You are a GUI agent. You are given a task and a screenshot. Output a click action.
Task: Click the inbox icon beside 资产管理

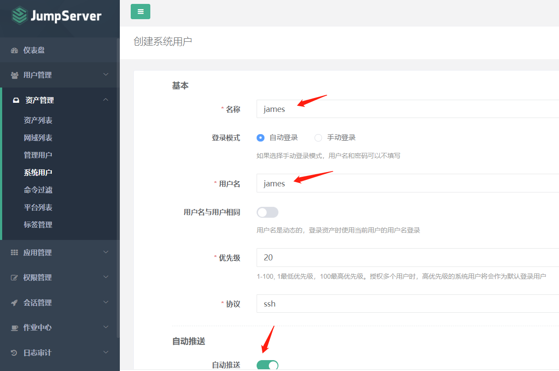click(16, 100)
